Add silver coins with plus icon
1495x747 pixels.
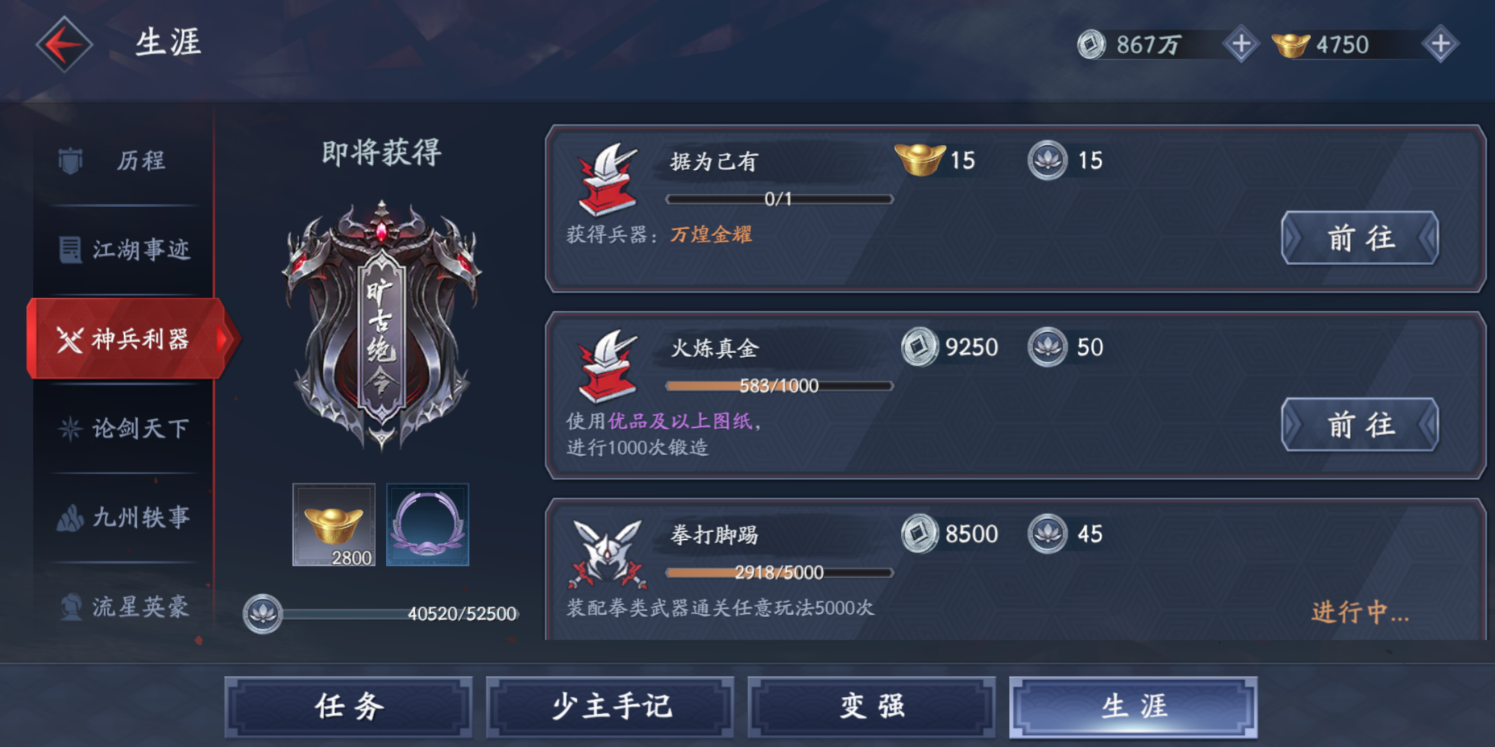pos(1241,45)
